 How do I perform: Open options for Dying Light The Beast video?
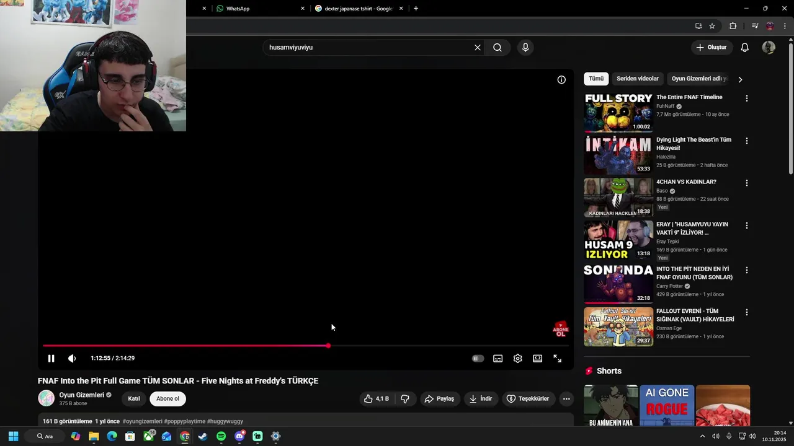747,141
